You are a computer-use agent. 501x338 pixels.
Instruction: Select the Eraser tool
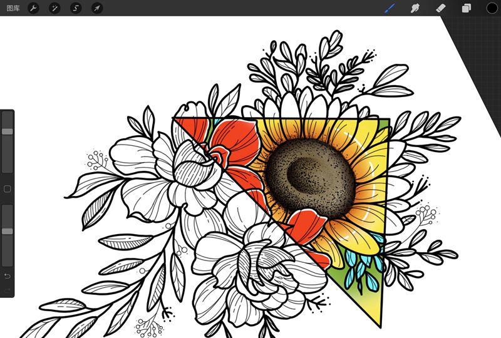pyautogui.click(x=440, y=8)
